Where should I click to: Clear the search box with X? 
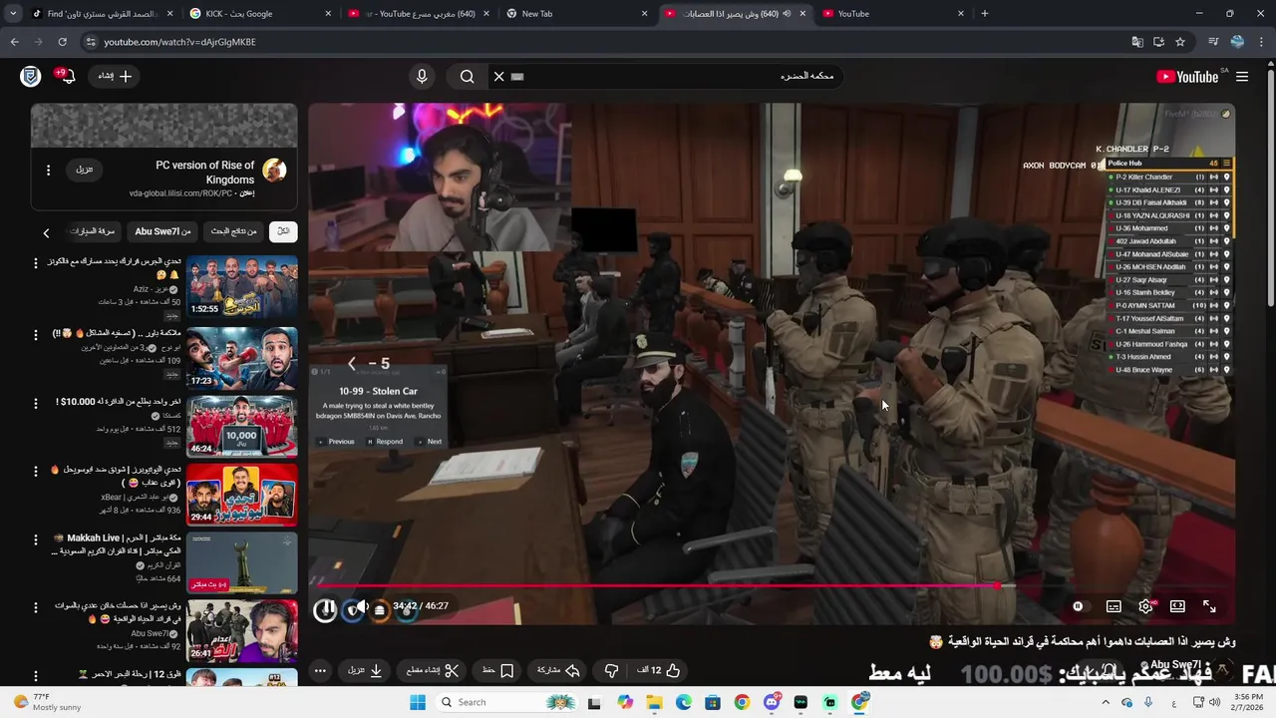[x=499, y=76]
